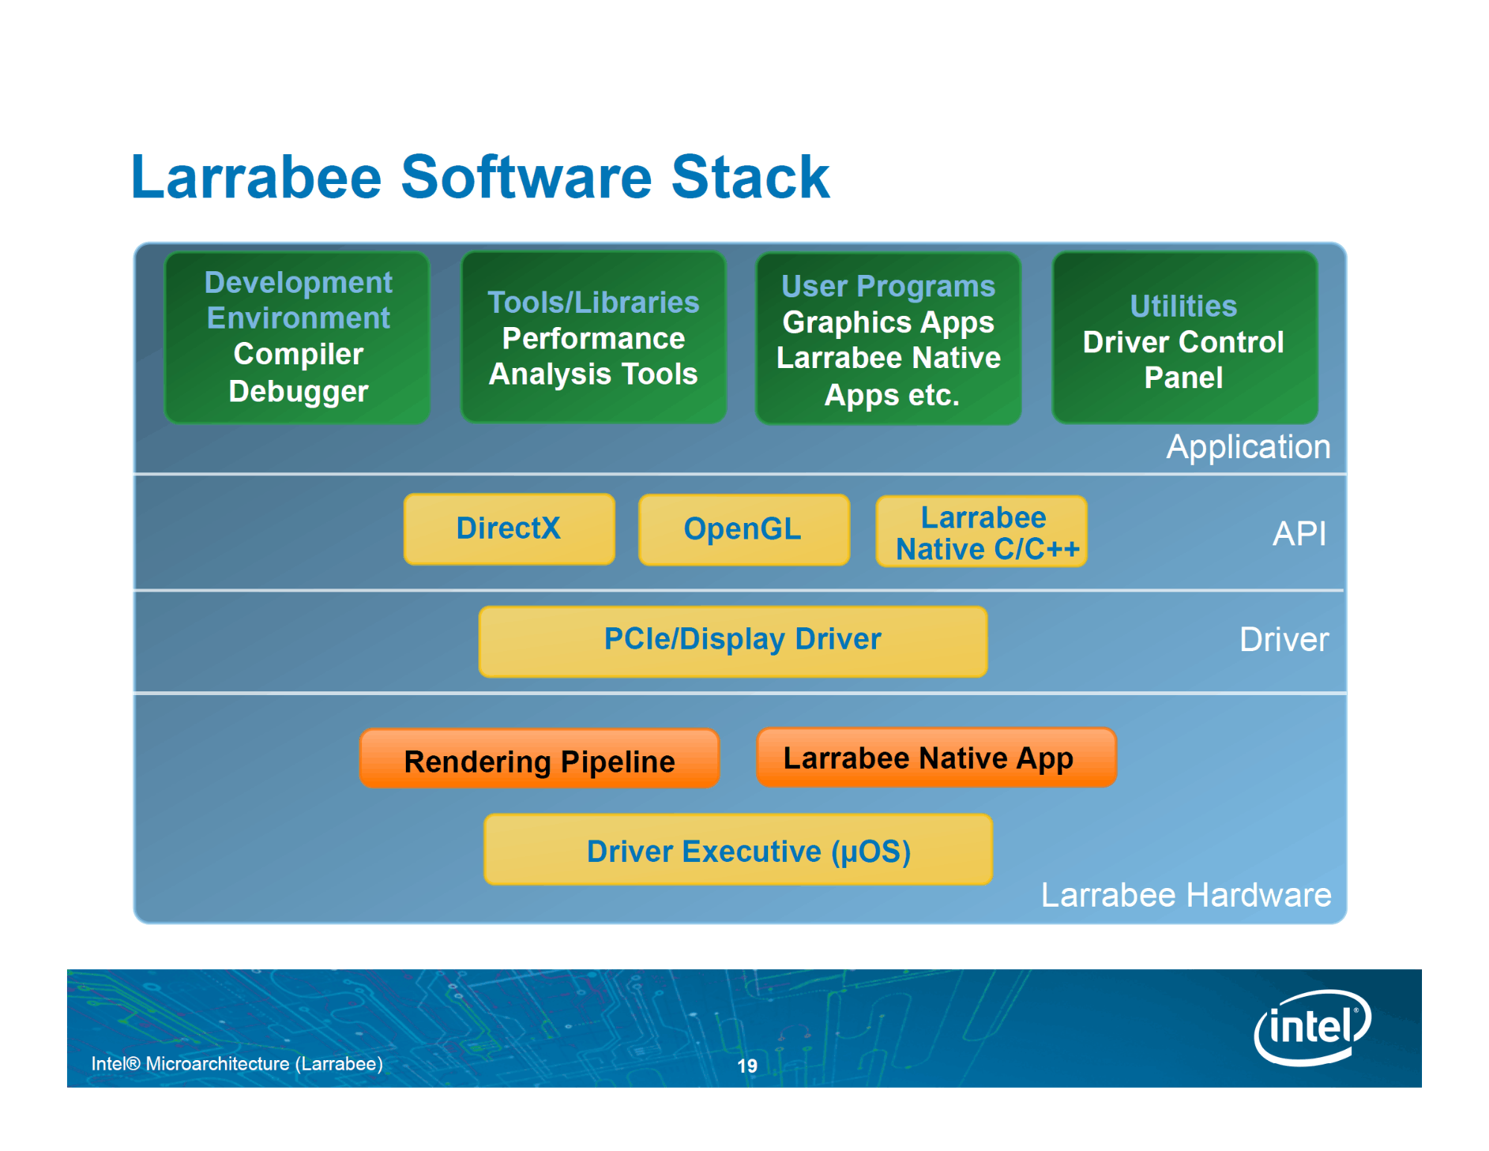Click the Driver layer label
This screenshot has height=1151, width=1489.
pyautogui.click(x=1283, y=639)
